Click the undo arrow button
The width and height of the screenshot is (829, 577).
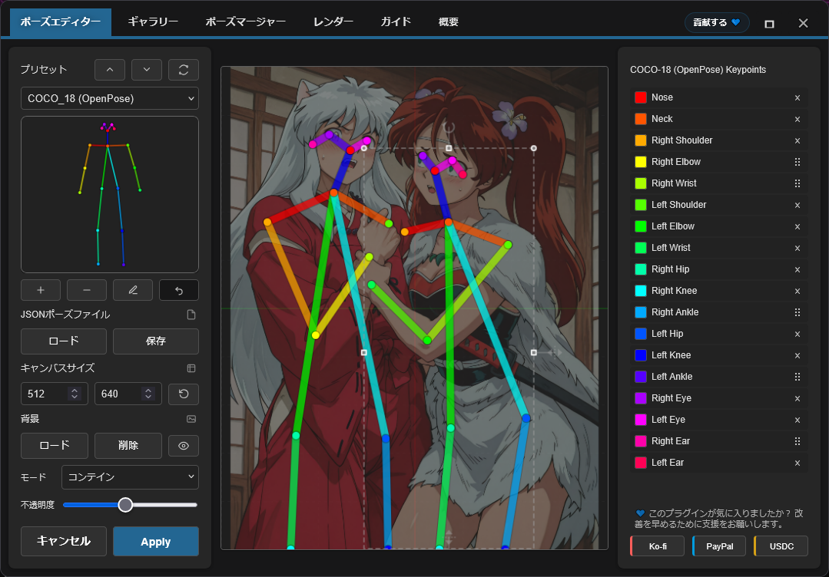pyautogui.click(x=179, y=290)
